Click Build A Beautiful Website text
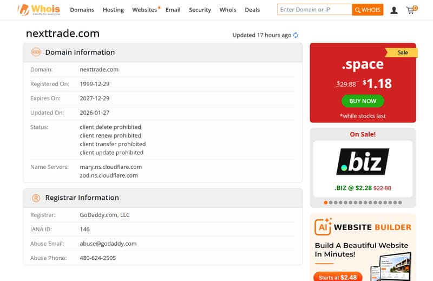The width and height of the screenshot is (433, 281). click(x=361, y=250)
